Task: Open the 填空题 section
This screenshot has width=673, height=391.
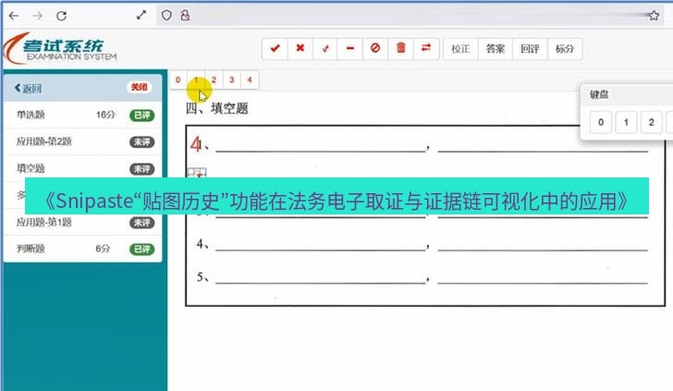Action: click(x=83, y=168)
